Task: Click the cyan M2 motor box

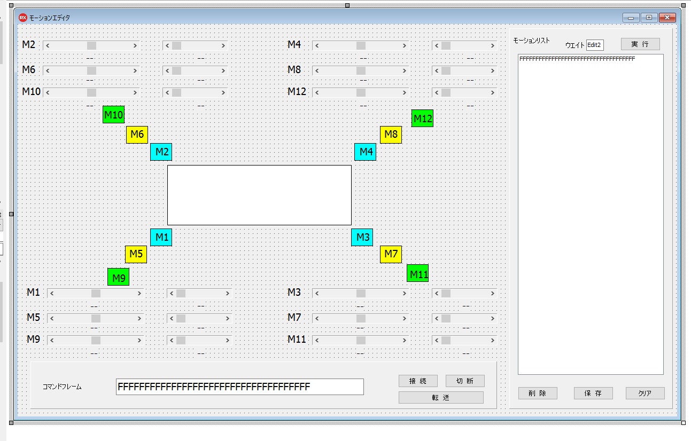Action: tap(161, 152)
